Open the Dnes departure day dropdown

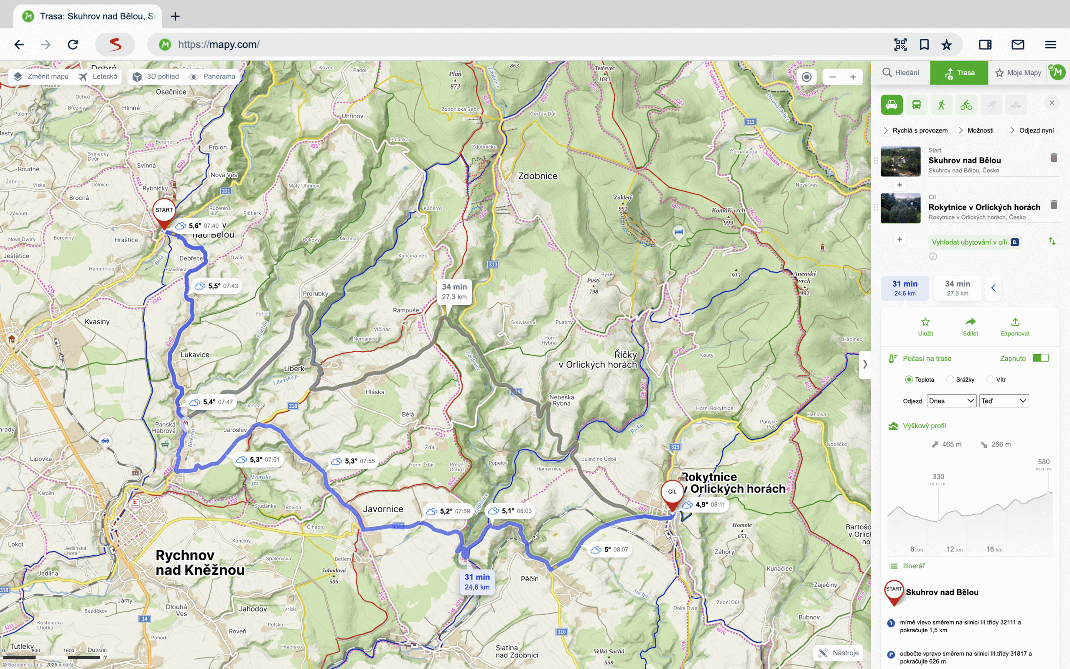[x=951, y=401]
